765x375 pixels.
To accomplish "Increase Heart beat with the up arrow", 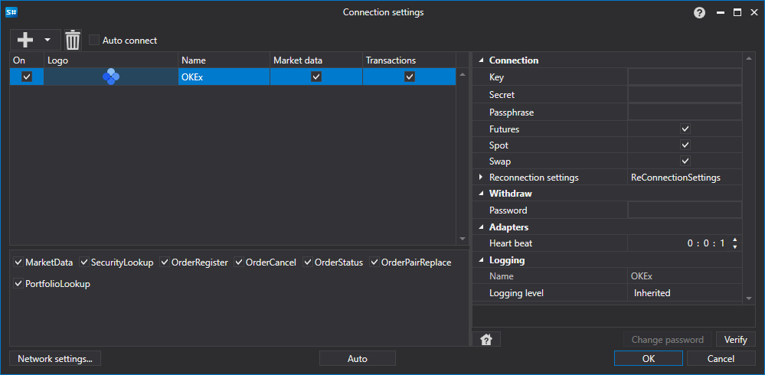I will [735, 240].
